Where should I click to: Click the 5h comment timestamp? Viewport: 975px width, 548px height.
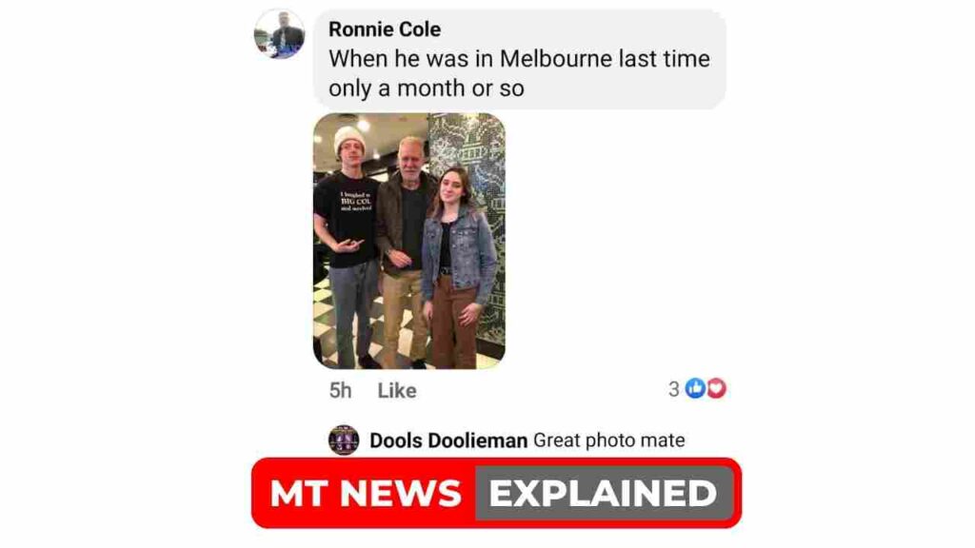click(x=340, y=390)
